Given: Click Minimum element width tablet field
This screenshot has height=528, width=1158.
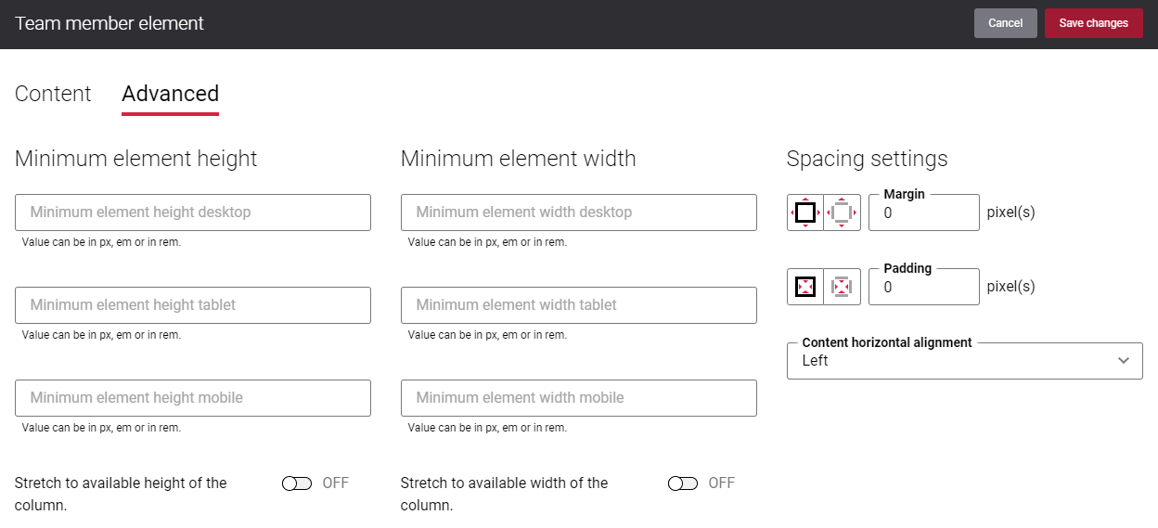Looking at the screenshot, I should pyautogui.click(x=579, y=305).
